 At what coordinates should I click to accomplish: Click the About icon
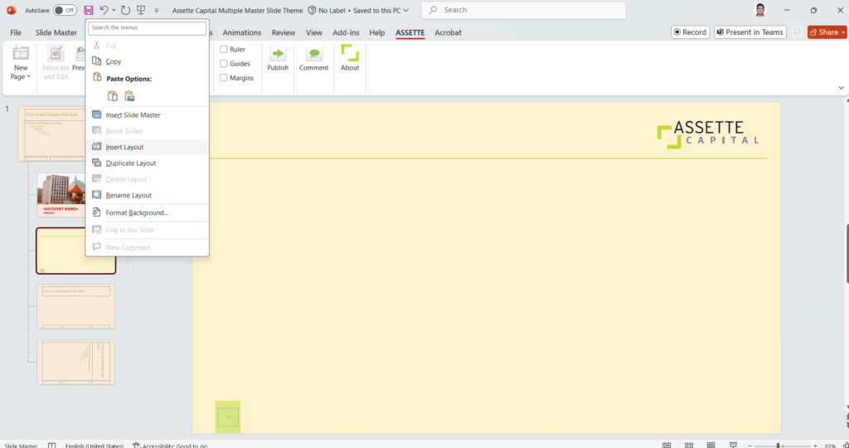coord(350,53)
